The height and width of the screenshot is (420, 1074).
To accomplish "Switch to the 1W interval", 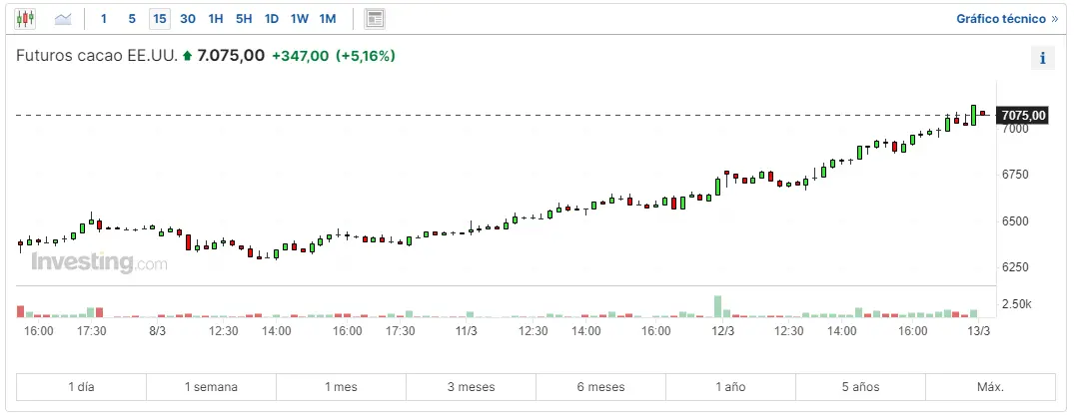I will (x=300, y=18).
